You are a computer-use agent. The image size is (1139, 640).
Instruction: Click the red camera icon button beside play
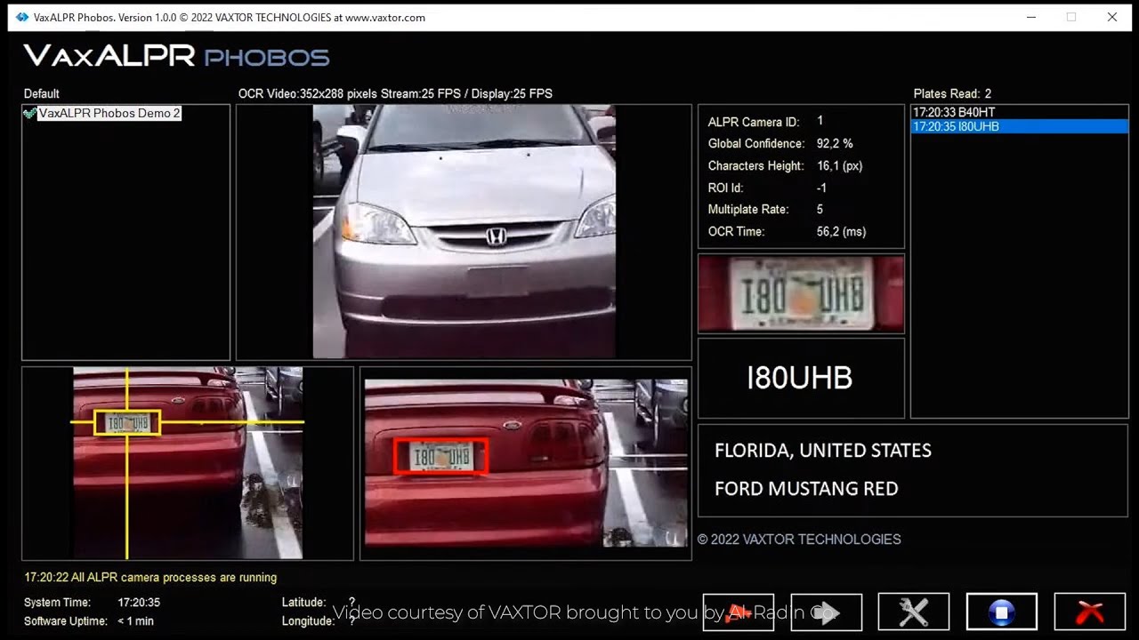739,612
